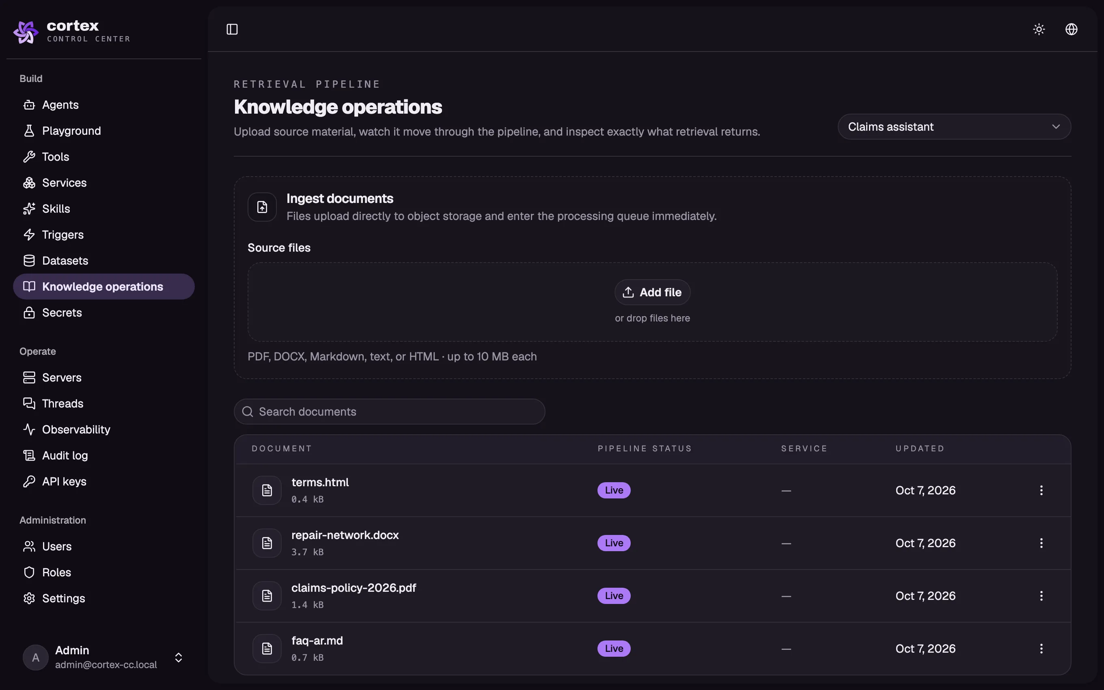The height and width of the screenshot is (690, 1104).
Task: Navigate to Triggers
Action: pyautogui.click(x=103, y=235)
